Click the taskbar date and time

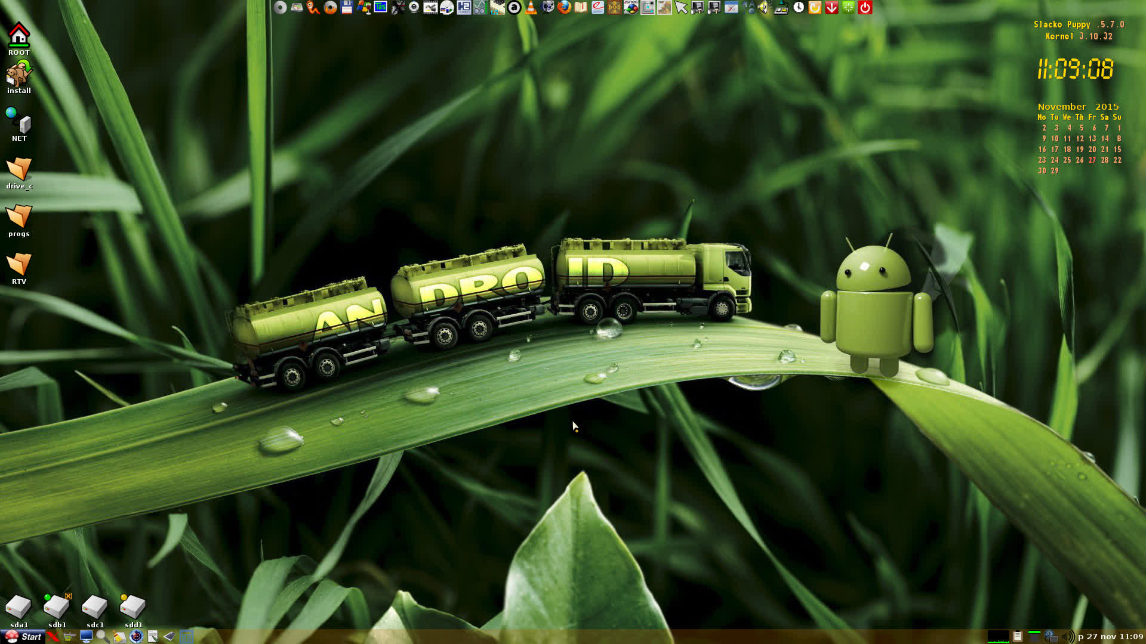[x=1111, y=636]
